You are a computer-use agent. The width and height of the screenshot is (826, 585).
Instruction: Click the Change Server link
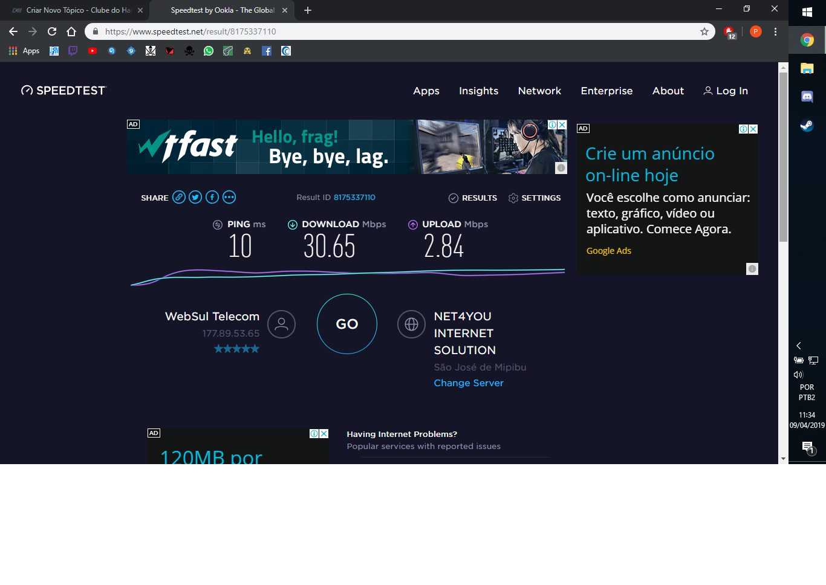tap(469, 383)
